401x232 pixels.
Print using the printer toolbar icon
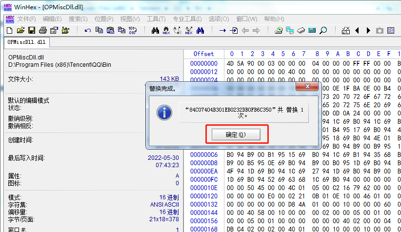coord(43,30)
